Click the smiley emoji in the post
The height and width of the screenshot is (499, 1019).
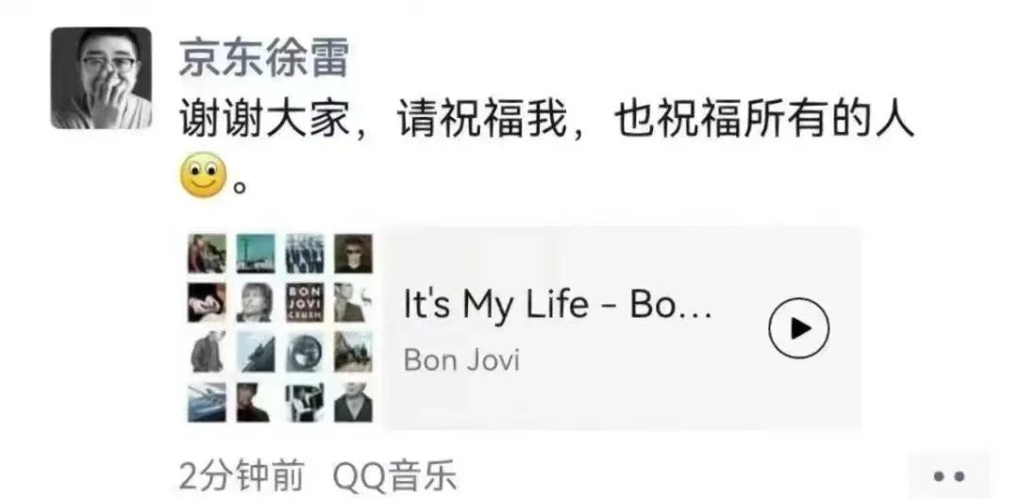(x=203, y=175)
